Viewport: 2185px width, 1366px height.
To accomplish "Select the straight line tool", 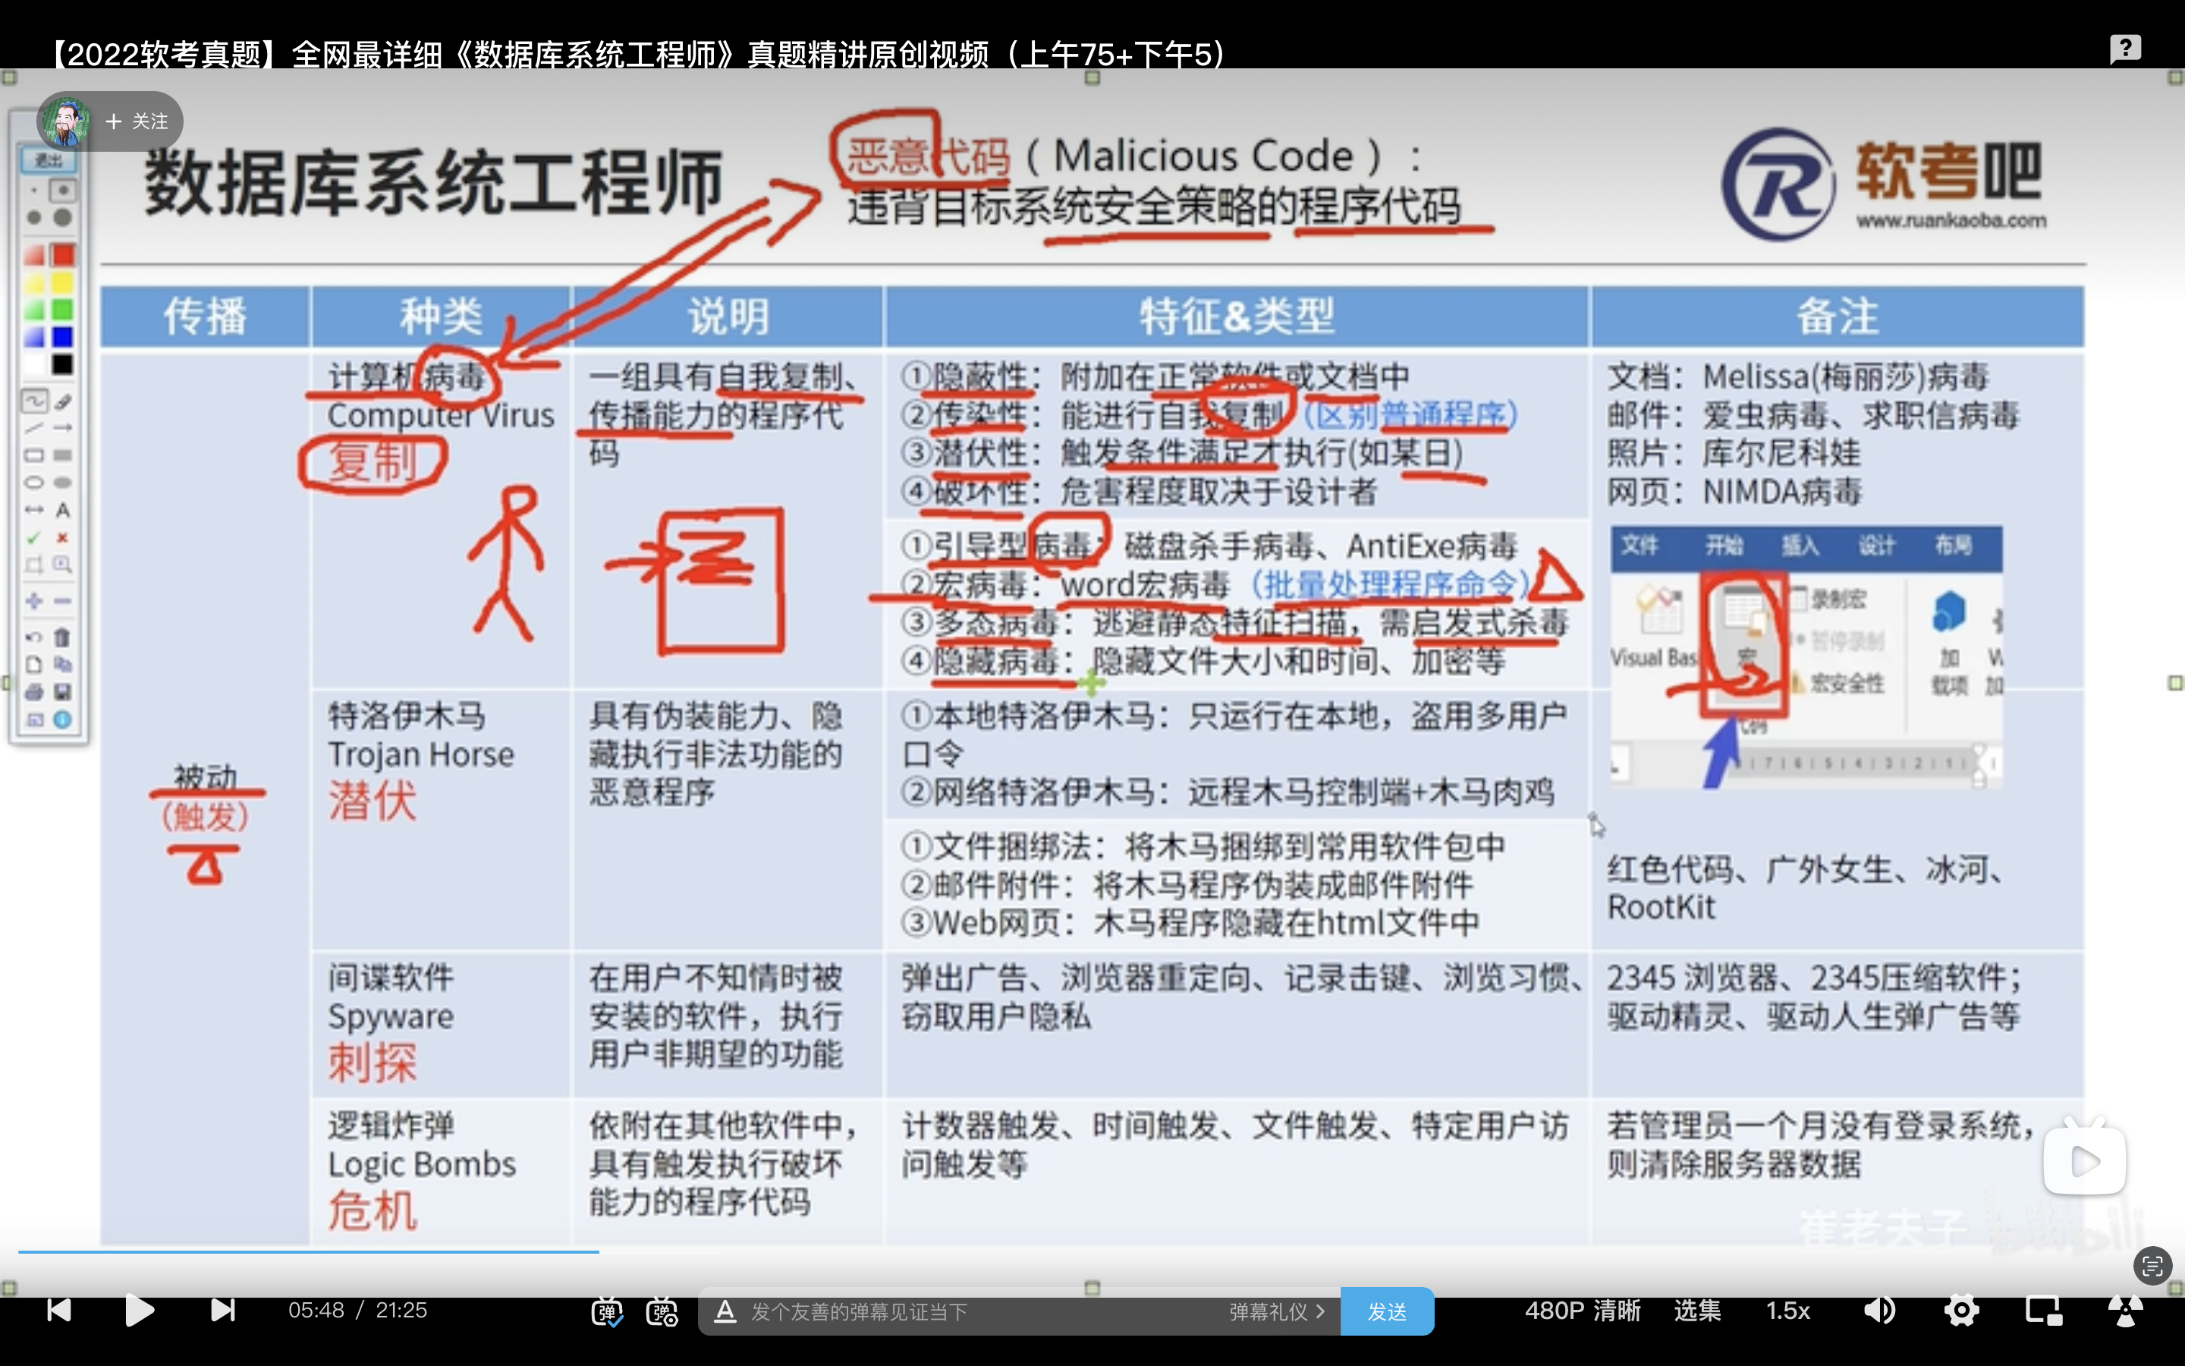I will coord(34,428).
